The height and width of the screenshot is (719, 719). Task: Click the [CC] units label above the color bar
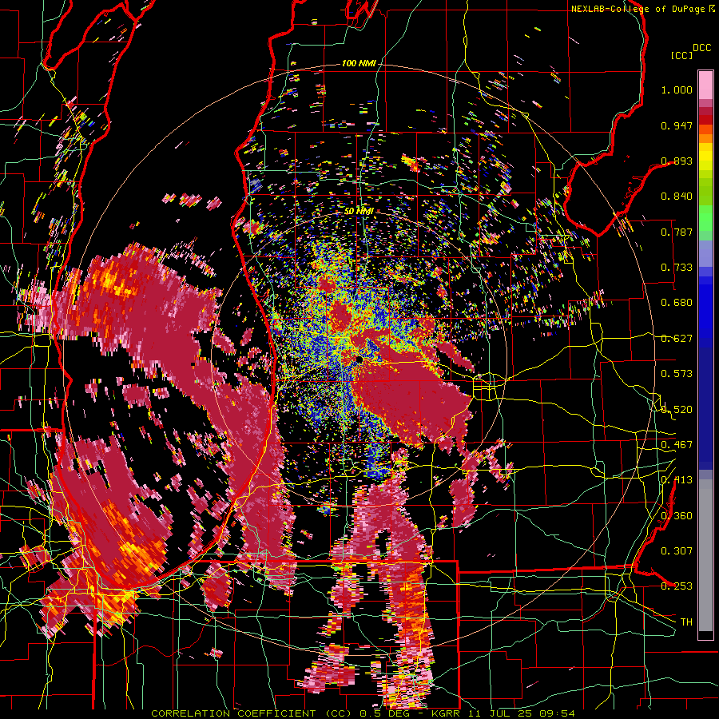(x=681, y=55)
